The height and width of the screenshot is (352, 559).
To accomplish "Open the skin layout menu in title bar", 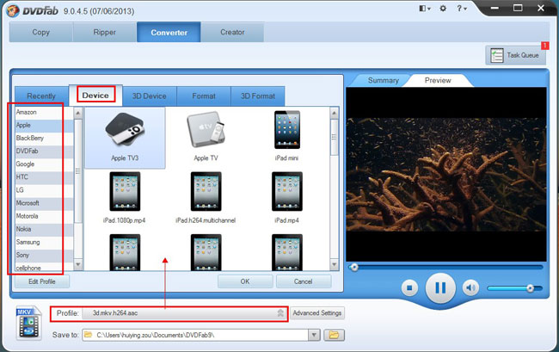I will click(425, 9).
